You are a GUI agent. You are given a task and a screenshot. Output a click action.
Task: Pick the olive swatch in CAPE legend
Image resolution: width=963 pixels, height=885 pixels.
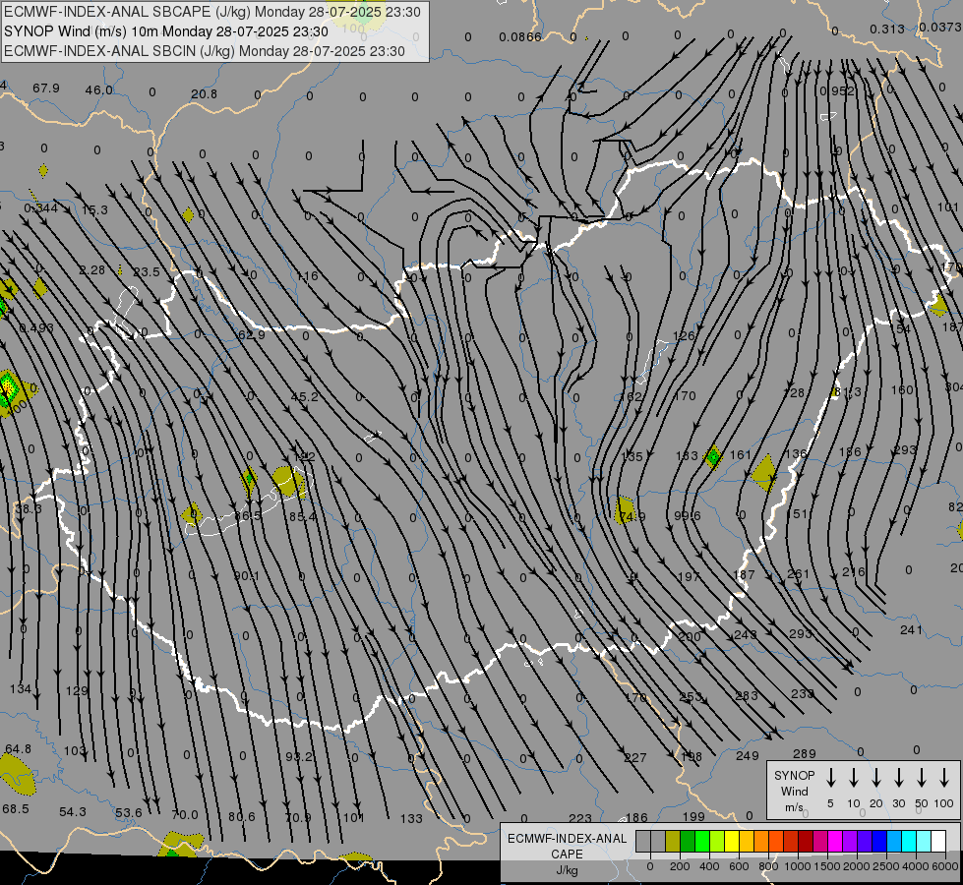click(x=673, y=842)
